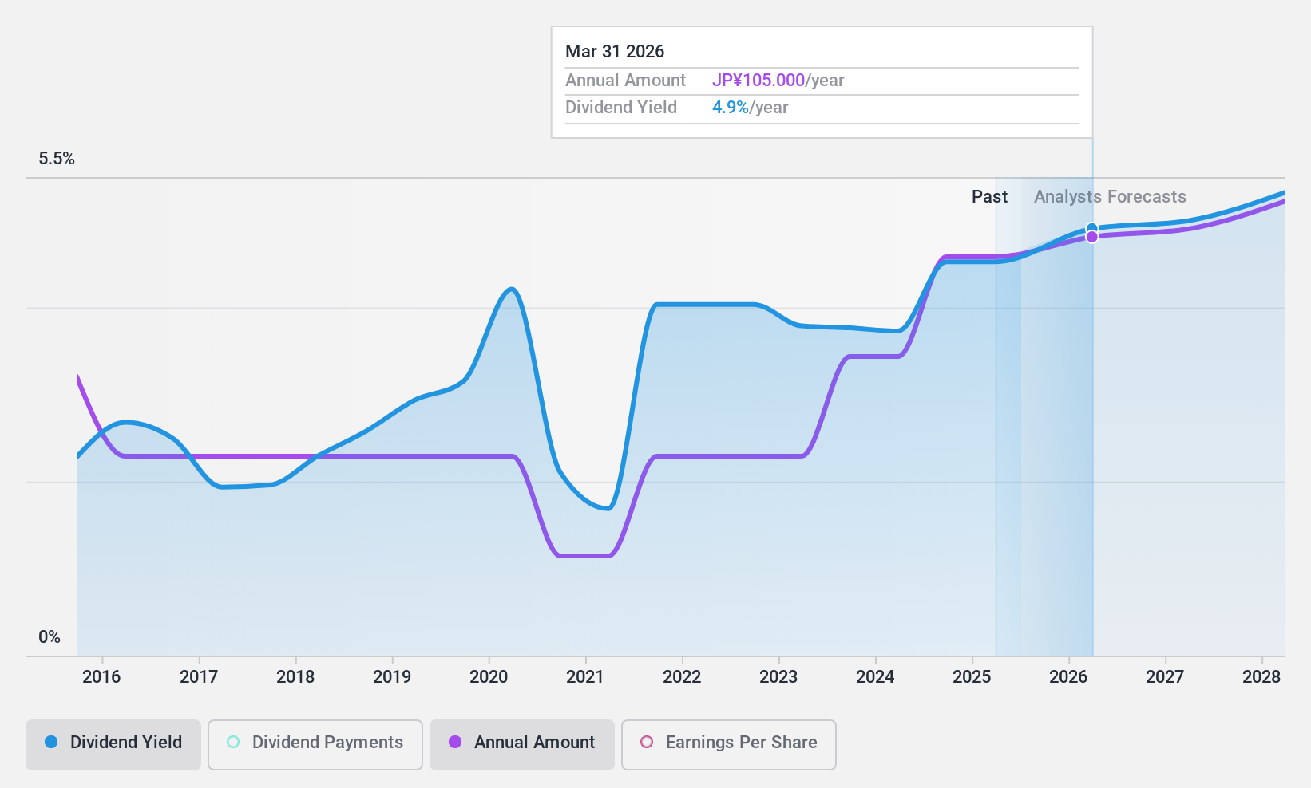Enable the Earnings Per Share series
Viewport: 1311px width, 788px height.
coord(729,745)
